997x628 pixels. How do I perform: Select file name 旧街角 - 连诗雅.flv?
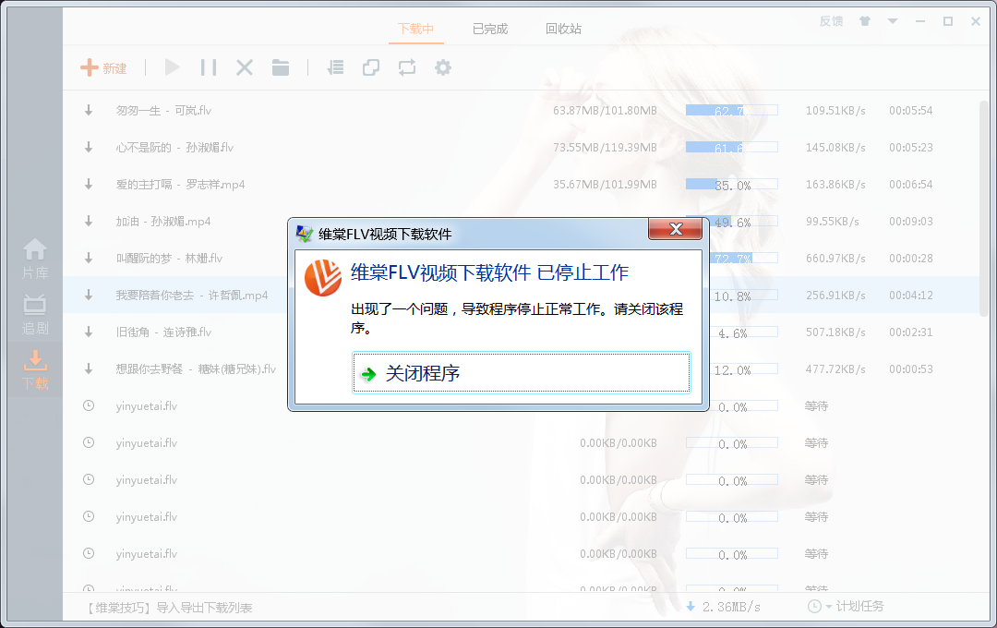[x=163, y=332]
